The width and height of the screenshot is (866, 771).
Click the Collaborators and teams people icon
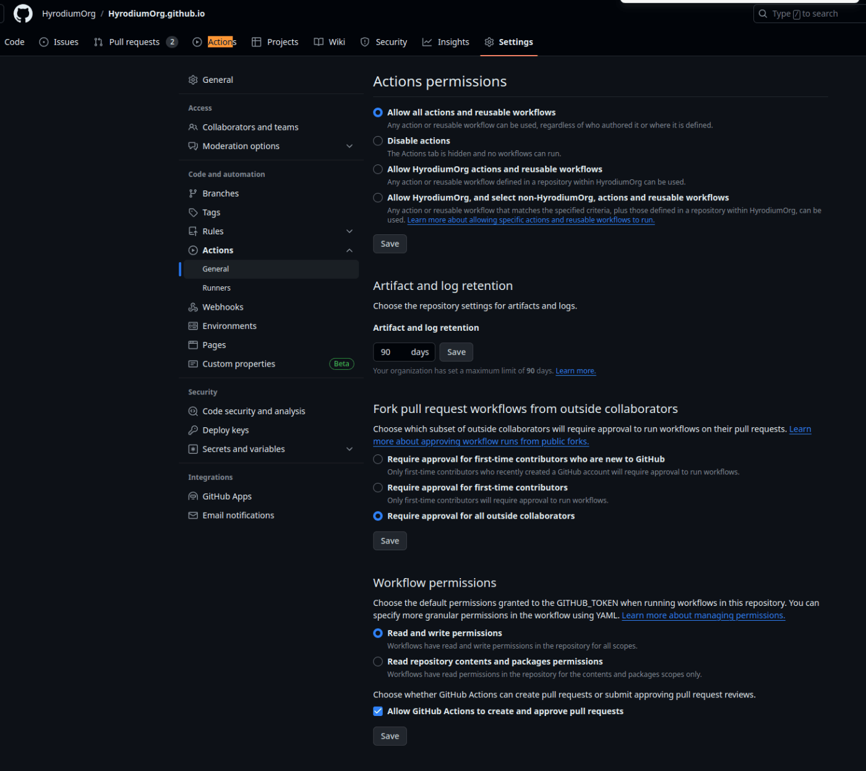tap(193, 127)
